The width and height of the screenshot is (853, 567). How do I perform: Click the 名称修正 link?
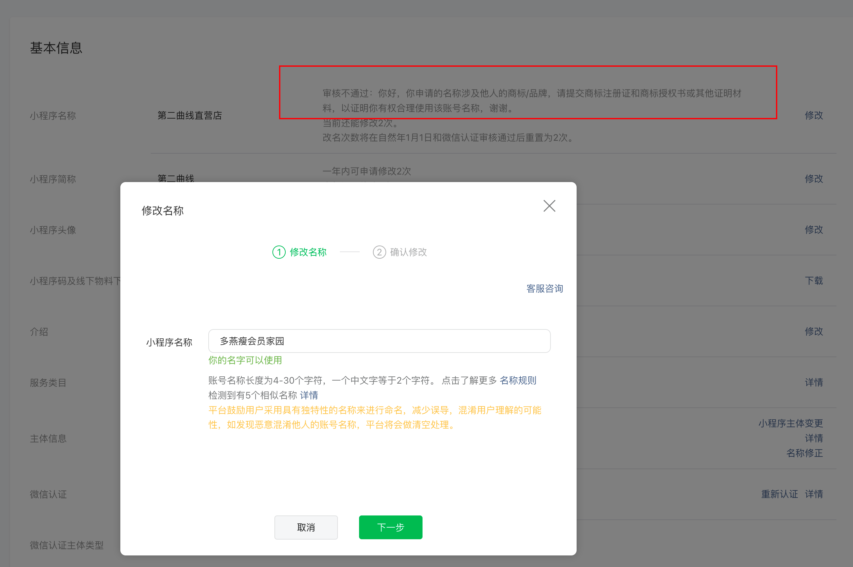pos(804,453)
